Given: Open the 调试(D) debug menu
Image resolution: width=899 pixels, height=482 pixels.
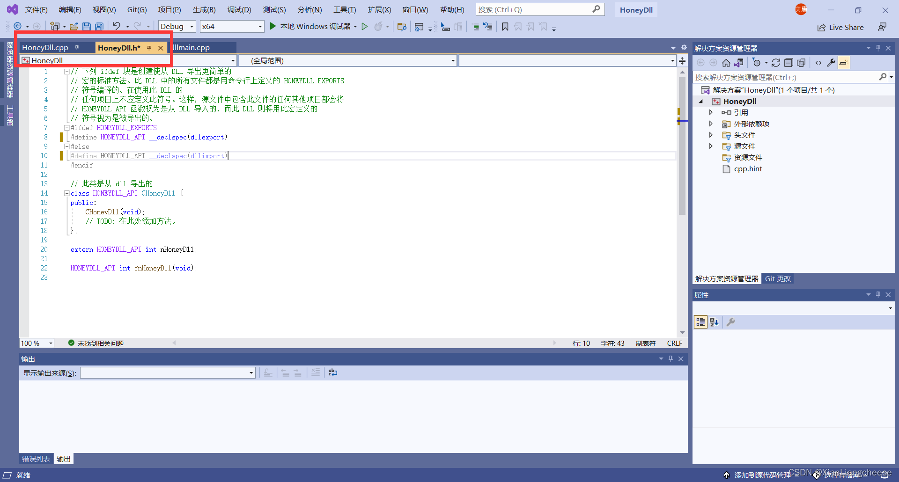Looking at the screenshot, I should point(239,10).
